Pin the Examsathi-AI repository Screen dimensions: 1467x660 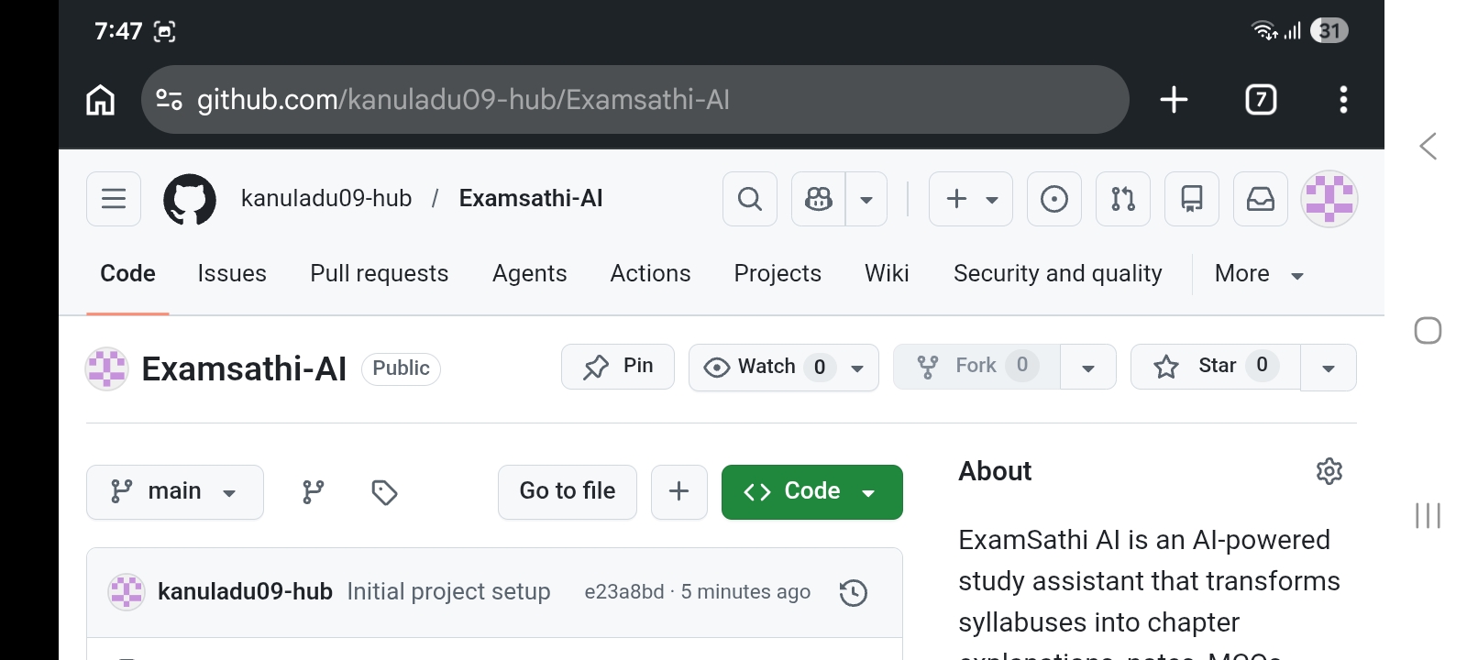[618, 367]
